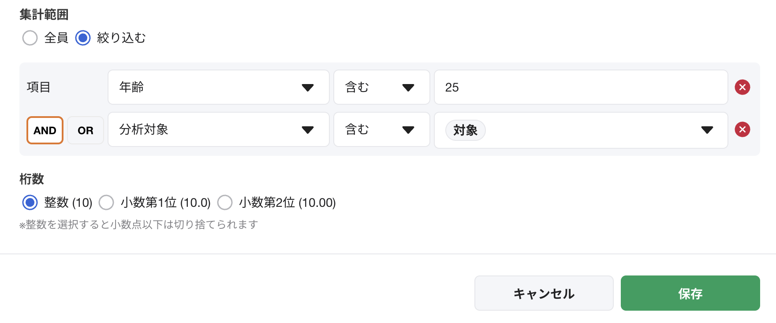Select the 全員 radio option

click(x=30, y=38)
